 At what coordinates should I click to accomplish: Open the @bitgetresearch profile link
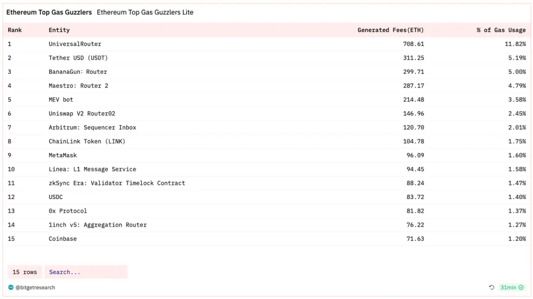pos(35,287)
